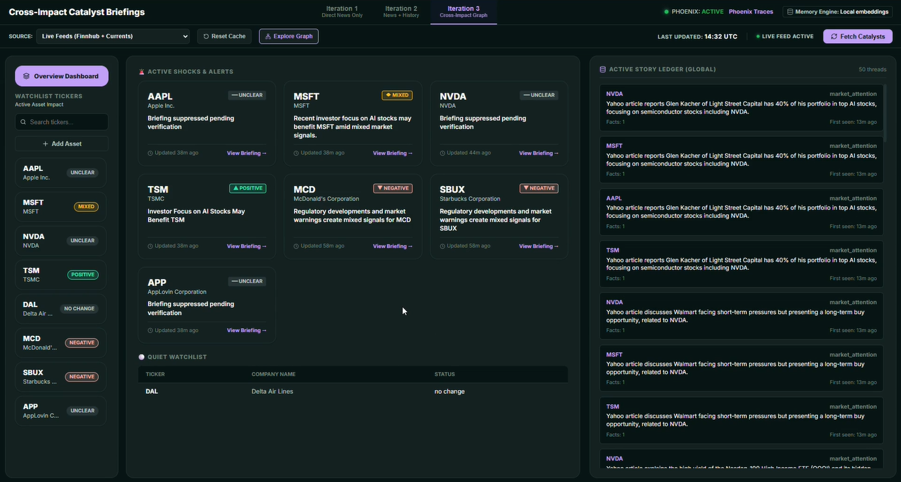Click the UNCLEAR badge on the NVDA card
Viewport: 901px width, 482px height.
point(539,95)
